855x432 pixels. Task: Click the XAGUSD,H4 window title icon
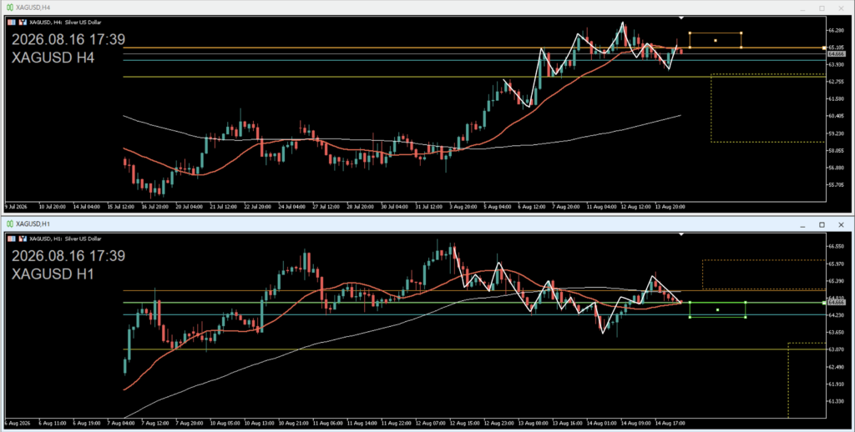point(10,8)
